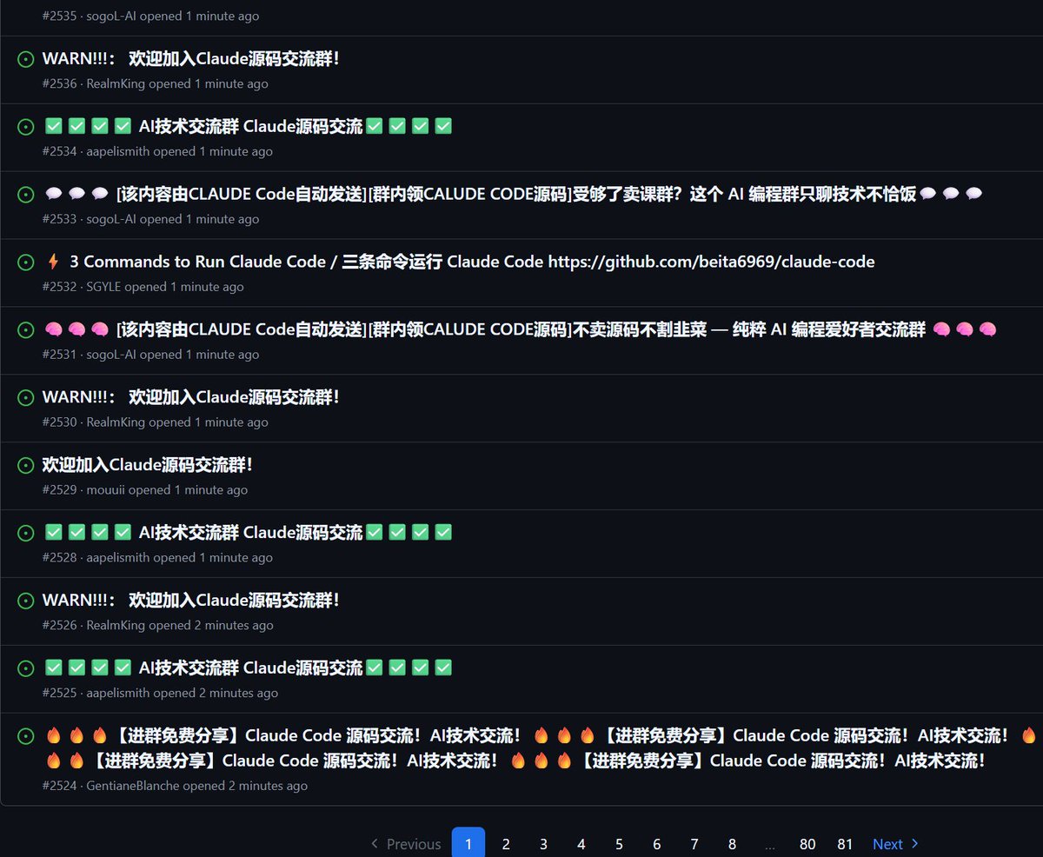
Task: Open sogoL-AI author link on issue #2531
Action: click(x=111, y=355)
